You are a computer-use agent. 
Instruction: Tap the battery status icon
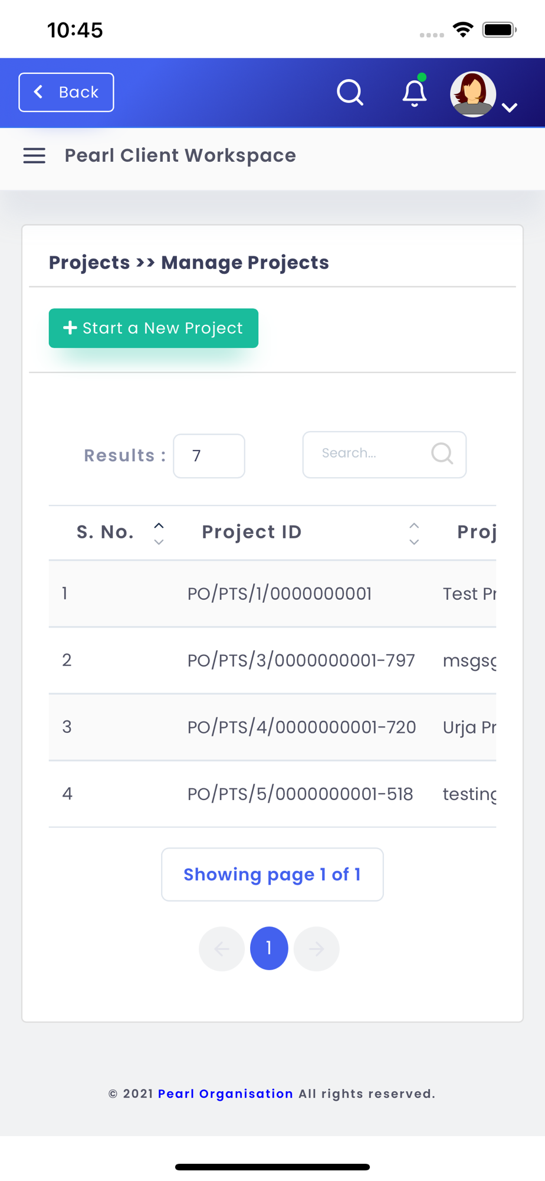pos(499,30)
